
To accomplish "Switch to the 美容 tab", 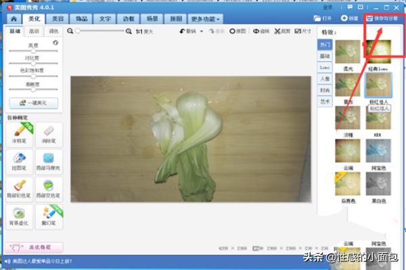I will (59, 18).
